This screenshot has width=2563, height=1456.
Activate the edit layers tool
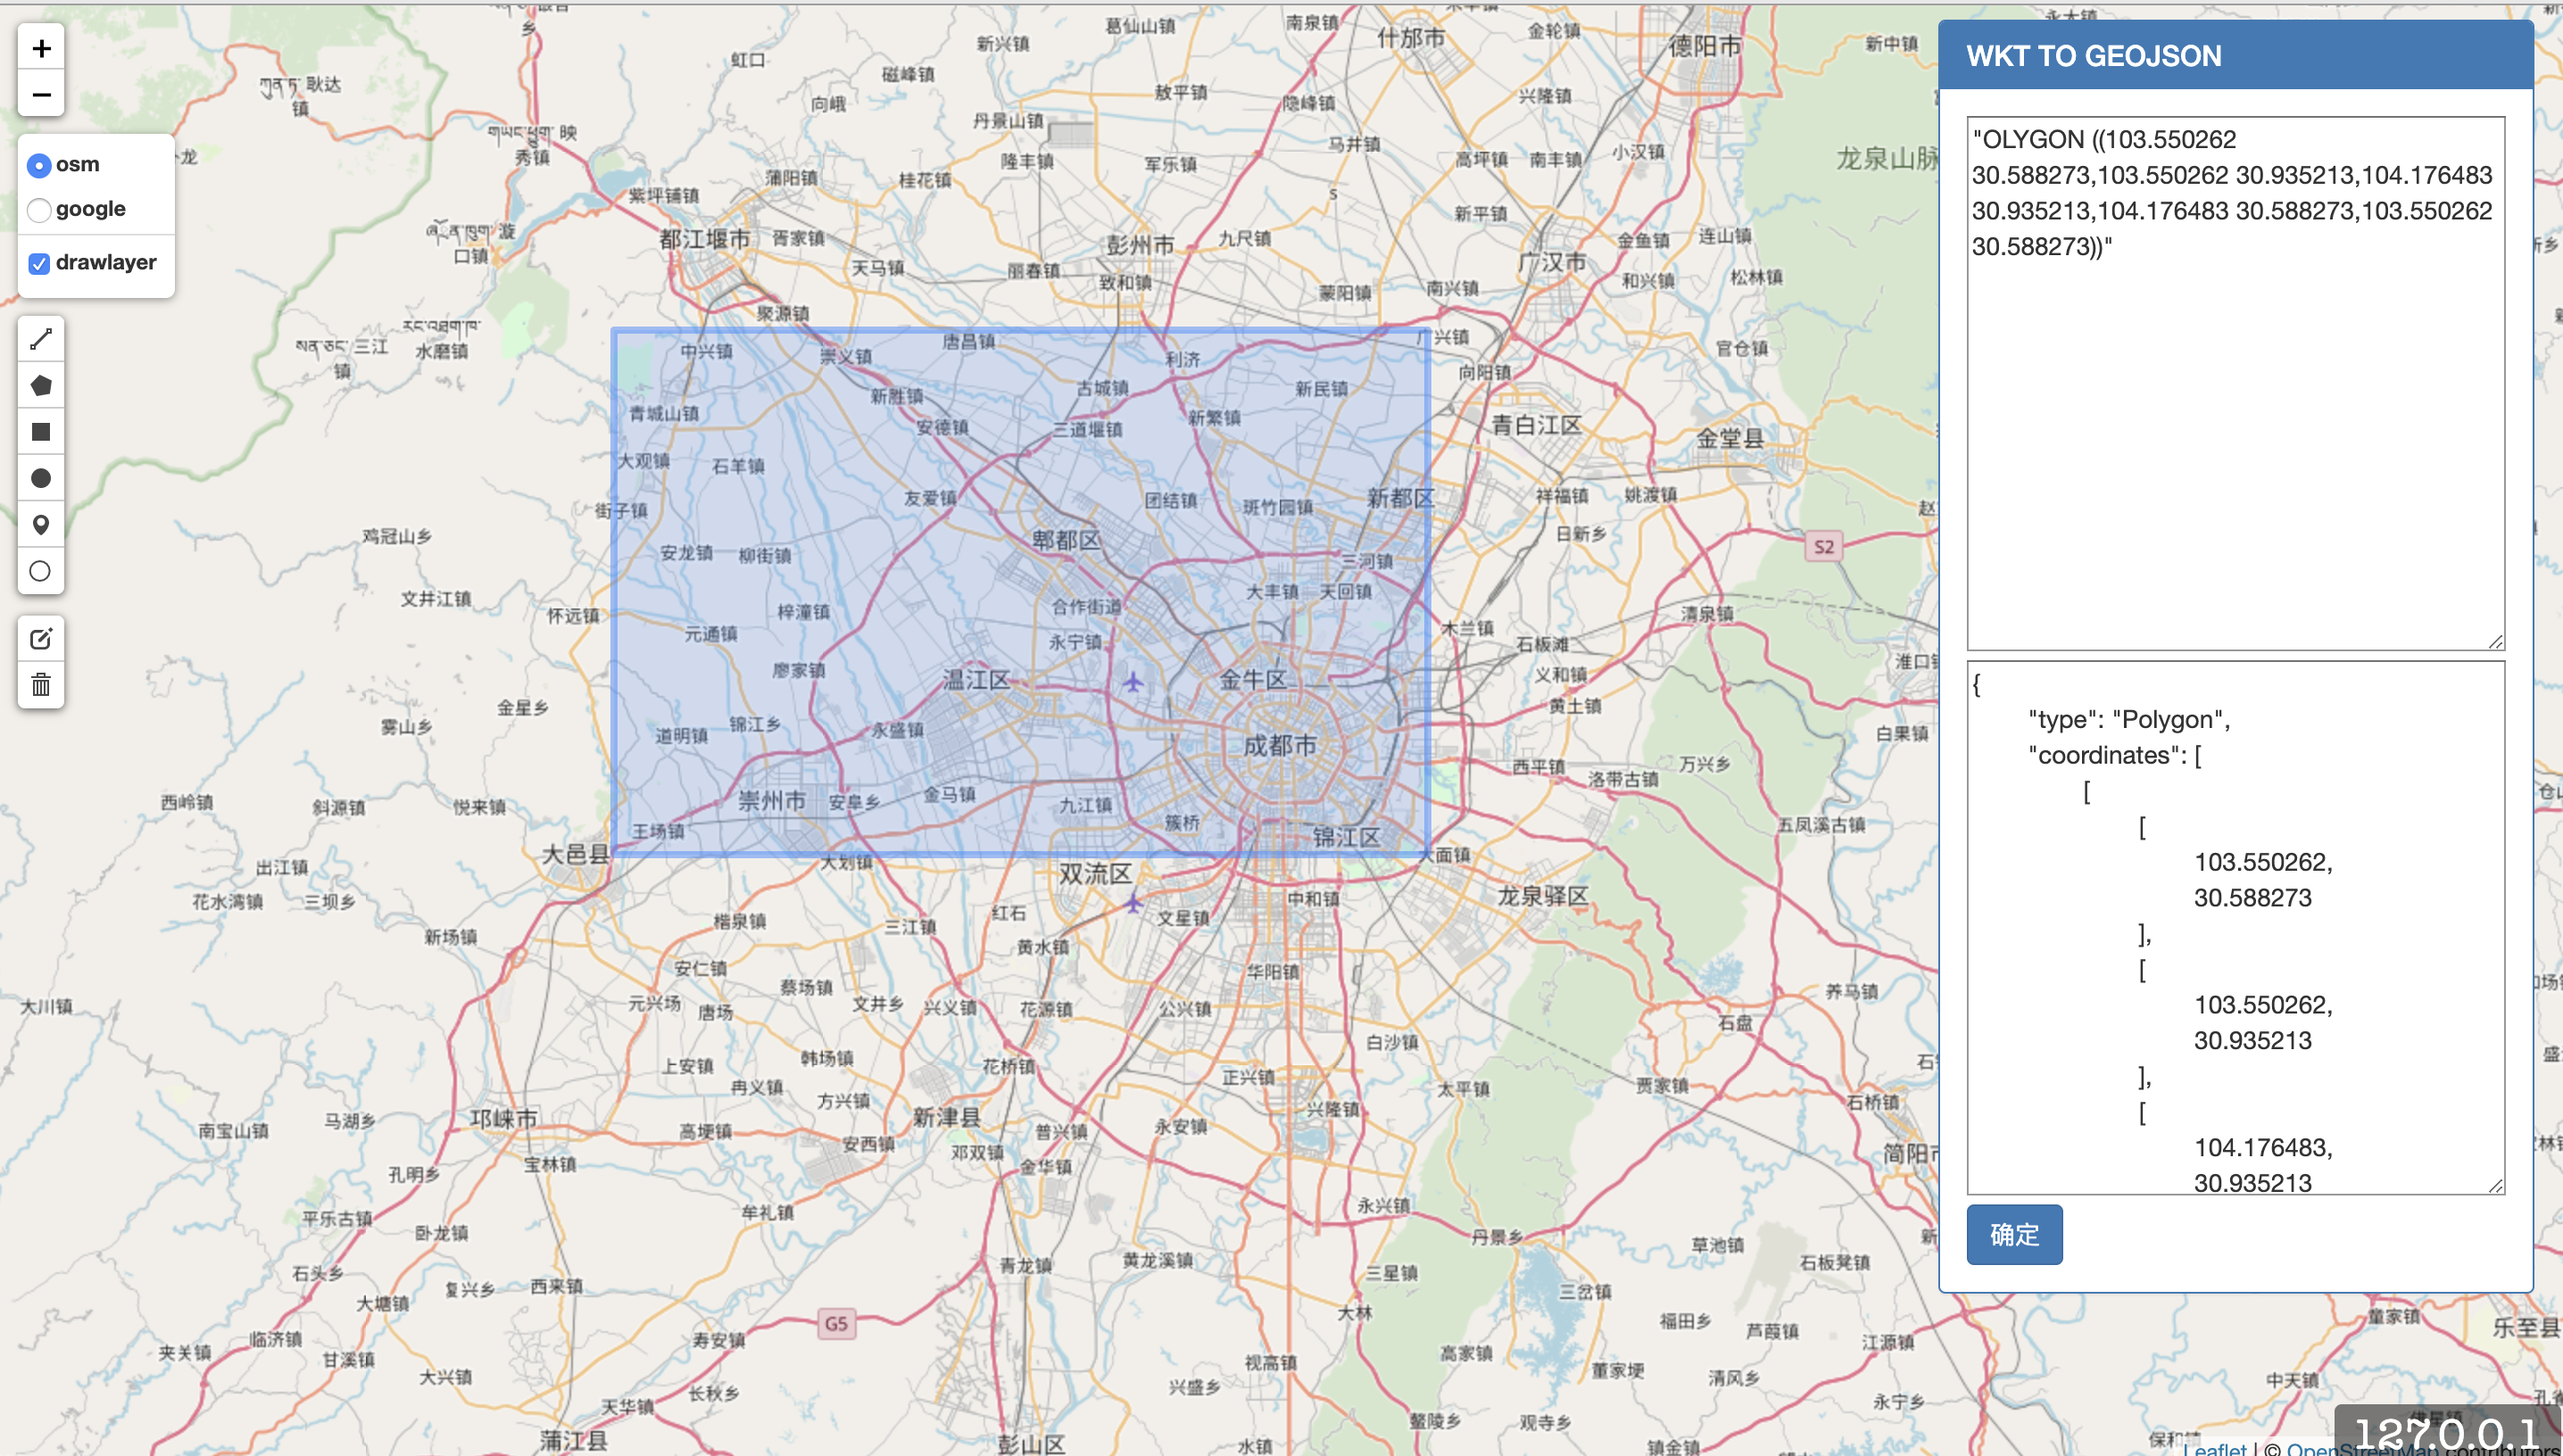pyautogui.click(x=41, y=639)
